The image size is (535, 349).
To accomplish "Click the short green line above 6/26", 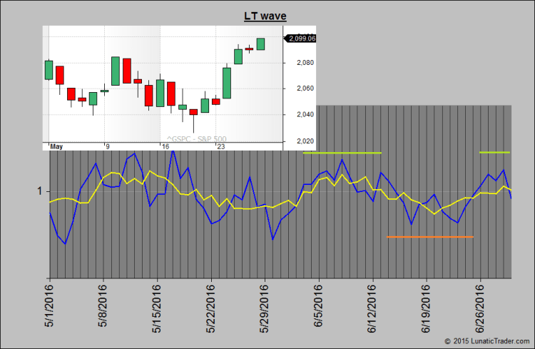I will coord(494,152).
